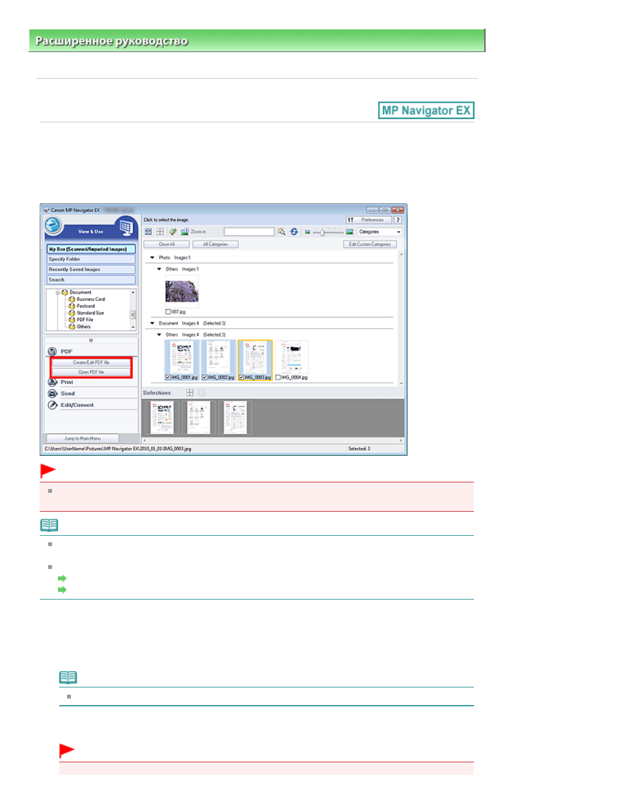The image size is (621, 804).
Task: Click the question mark help button
Action: [x=398, y=220]
